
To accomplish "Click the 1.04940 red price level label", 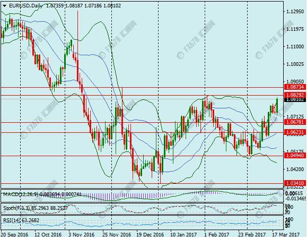I will [x=295, y=156].
